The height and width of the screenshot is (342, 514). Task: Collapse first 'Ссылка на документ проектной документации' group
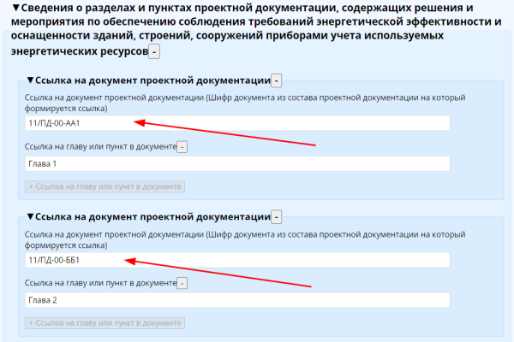pyautogui.click(x=30, y=80)
